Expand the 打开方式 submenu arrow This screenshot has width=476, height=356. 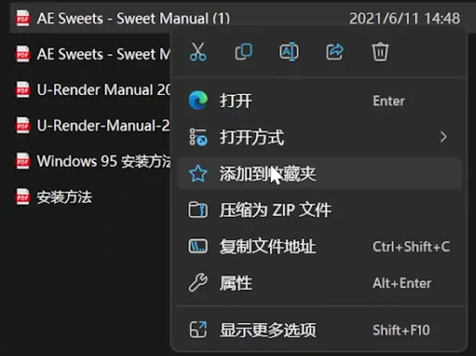[x=444, y=137]
